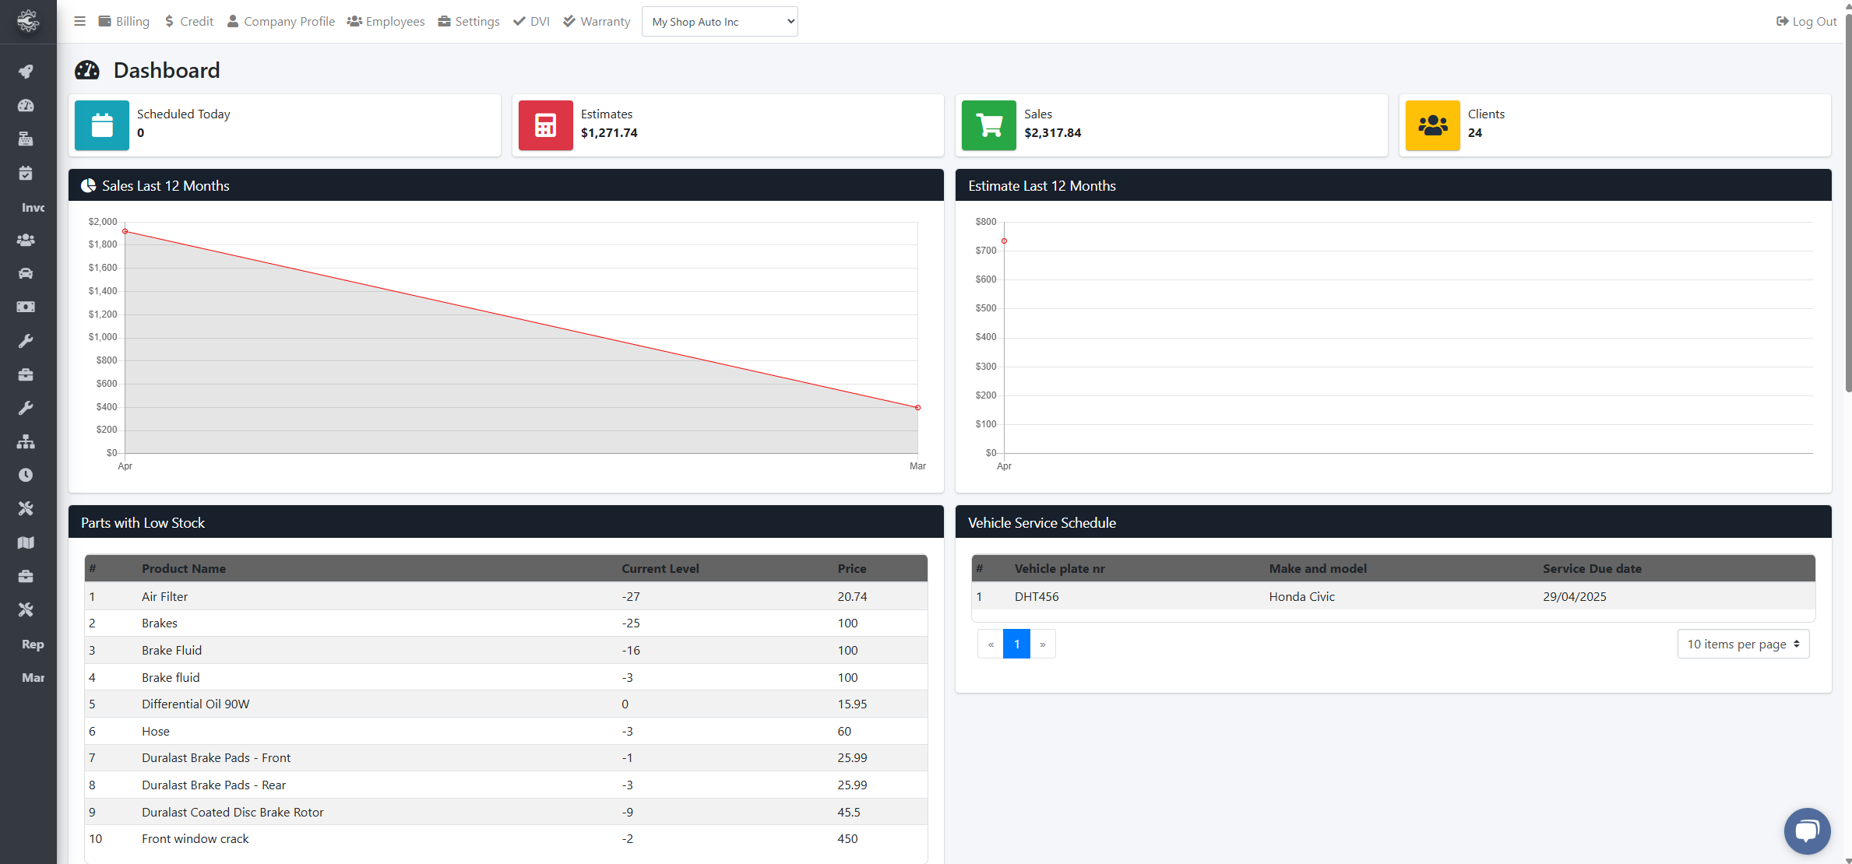Screen dimensions: 1852x864
Task: Open the clients group icon in sidebar
Action: [26, 240]
